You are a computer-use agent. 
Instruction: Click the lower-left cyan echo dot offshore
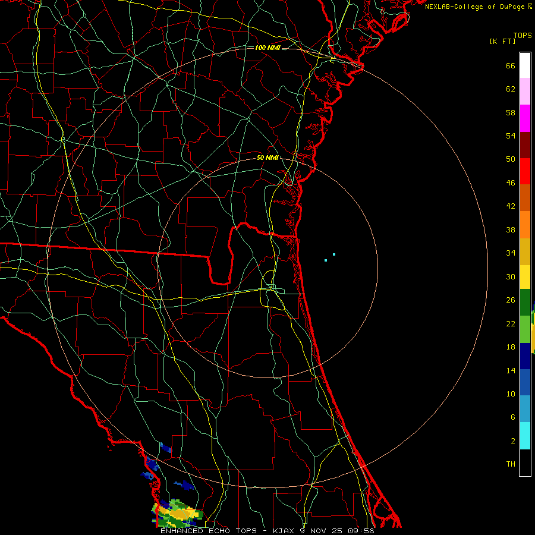tap(326, 260)
